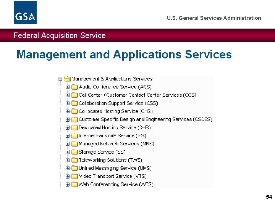Expand the Unified Messaging Service (UMS) node

pos(68,168)
